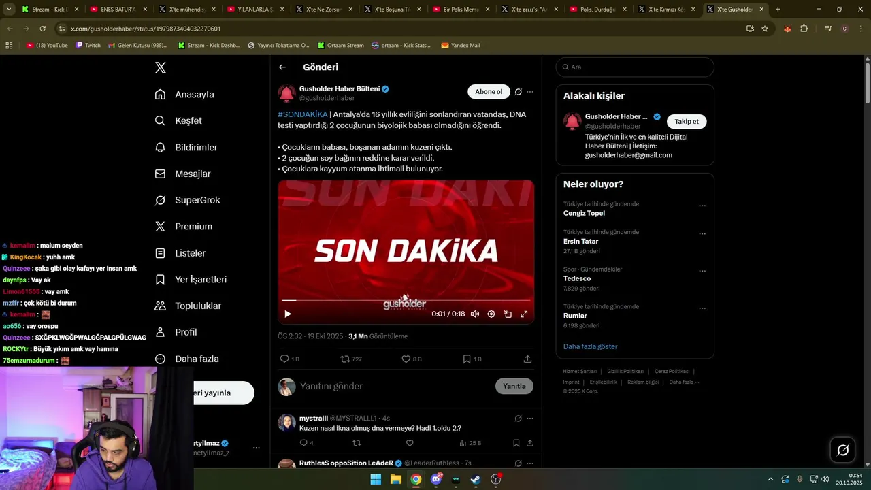Open Yandex Mail bookmark
The image size is (871, 490).
461,45
